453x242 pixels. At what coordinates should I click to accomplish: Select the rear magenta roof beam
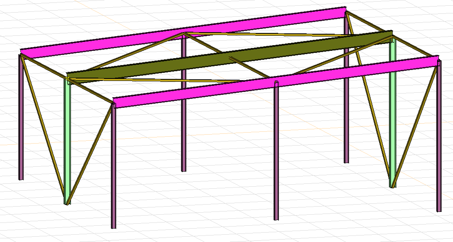[183, 32]
